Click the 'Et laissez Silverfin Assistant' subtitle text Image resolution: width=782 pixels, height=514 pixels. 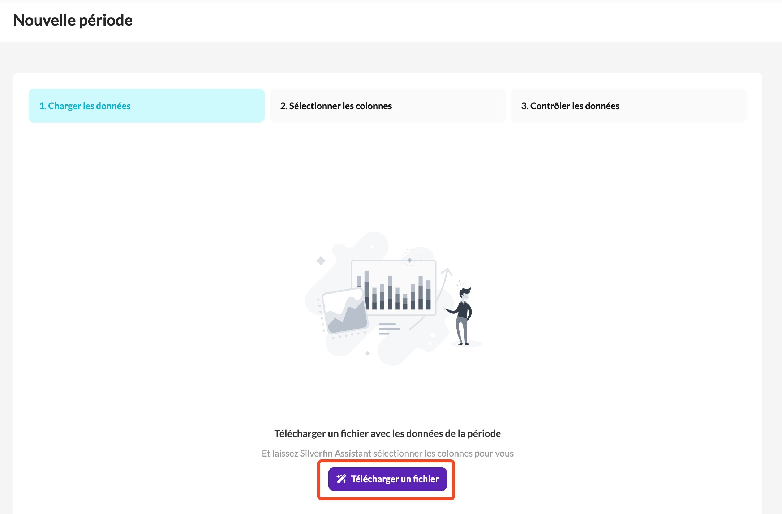click(x=387, y=453)
